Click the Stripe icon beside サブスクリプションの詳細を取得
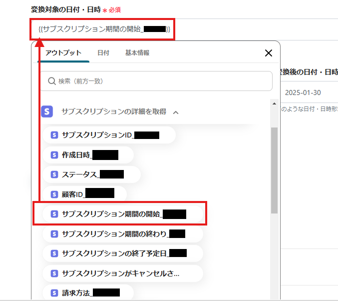The image size is (338, 301). (47, 111)
